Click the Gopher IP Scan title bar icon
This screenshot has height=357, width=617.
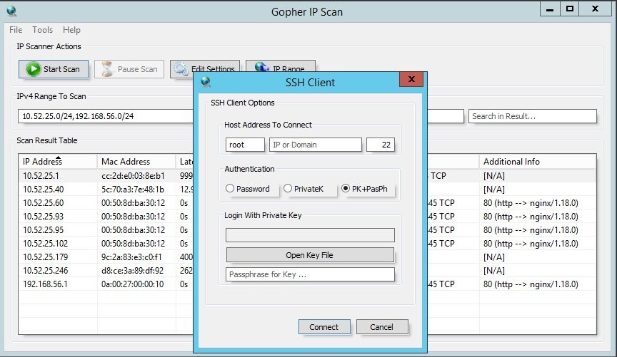[x=12, y=11]
